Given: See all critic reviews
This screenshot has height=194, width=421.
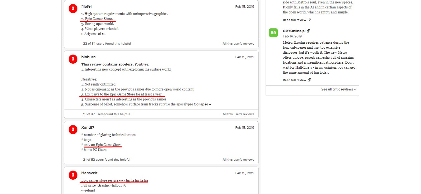Looking at the screenshot, I should pyautogui.click(x=338, y=90).
